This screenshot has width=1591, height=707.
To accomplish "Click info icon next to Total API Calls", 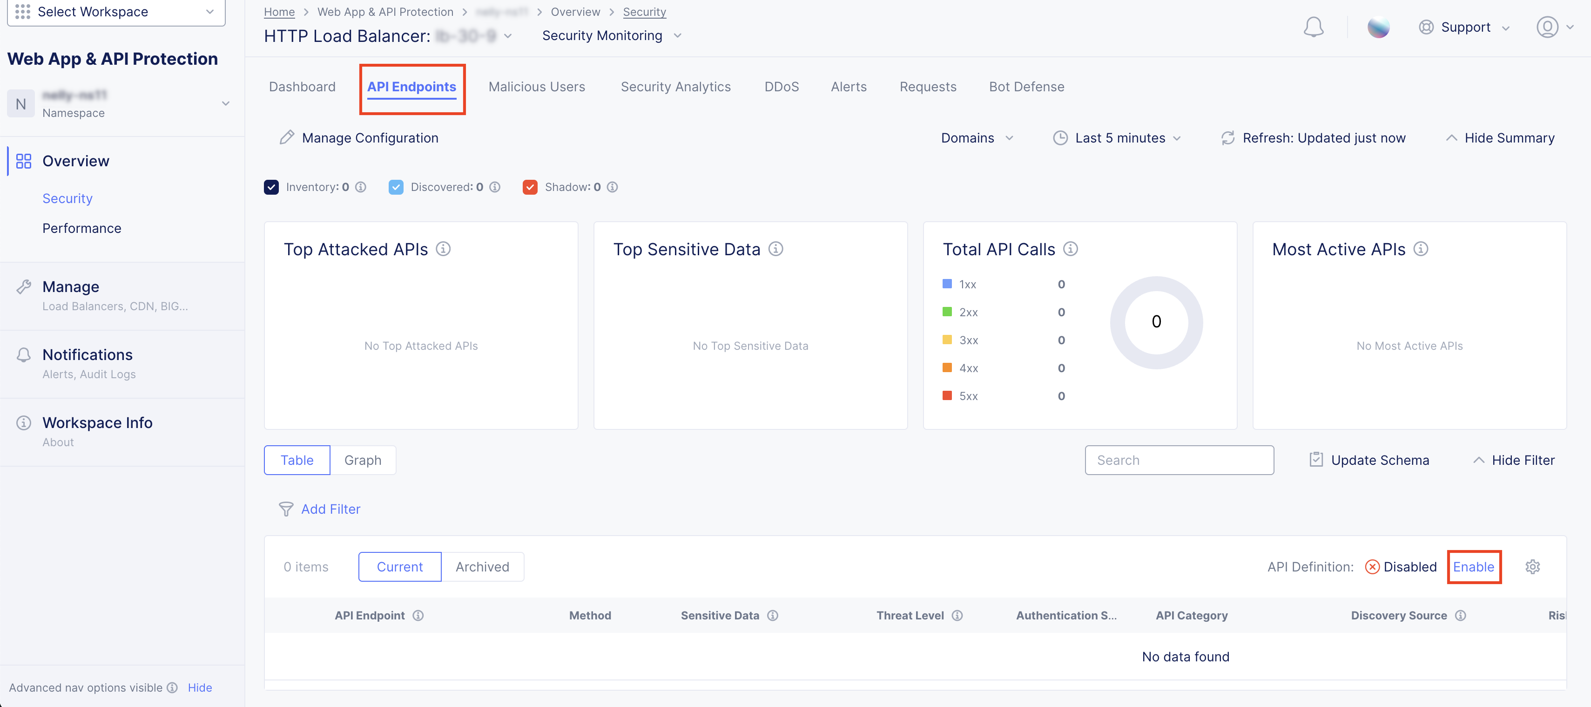I will coord(1070,249).
